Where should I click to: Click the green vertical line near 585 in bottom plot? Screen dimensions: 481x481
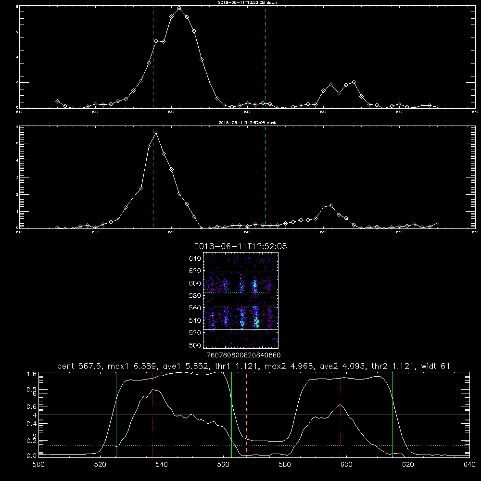tap(299, 415)
